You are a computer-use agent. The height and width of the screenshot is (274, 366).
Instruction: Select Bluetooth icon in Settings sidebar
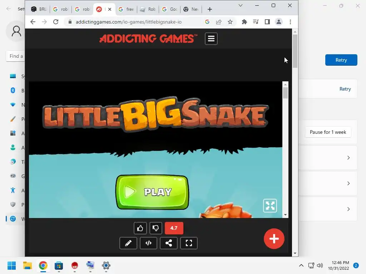tap(13, 90)
